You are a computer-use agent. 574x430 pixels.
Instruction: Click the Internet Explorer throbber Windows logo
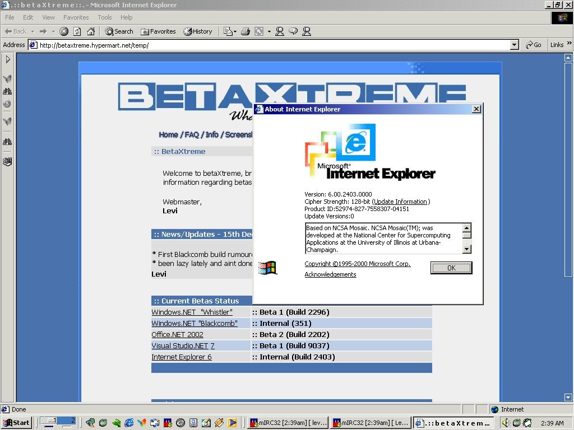click(562, 17)
